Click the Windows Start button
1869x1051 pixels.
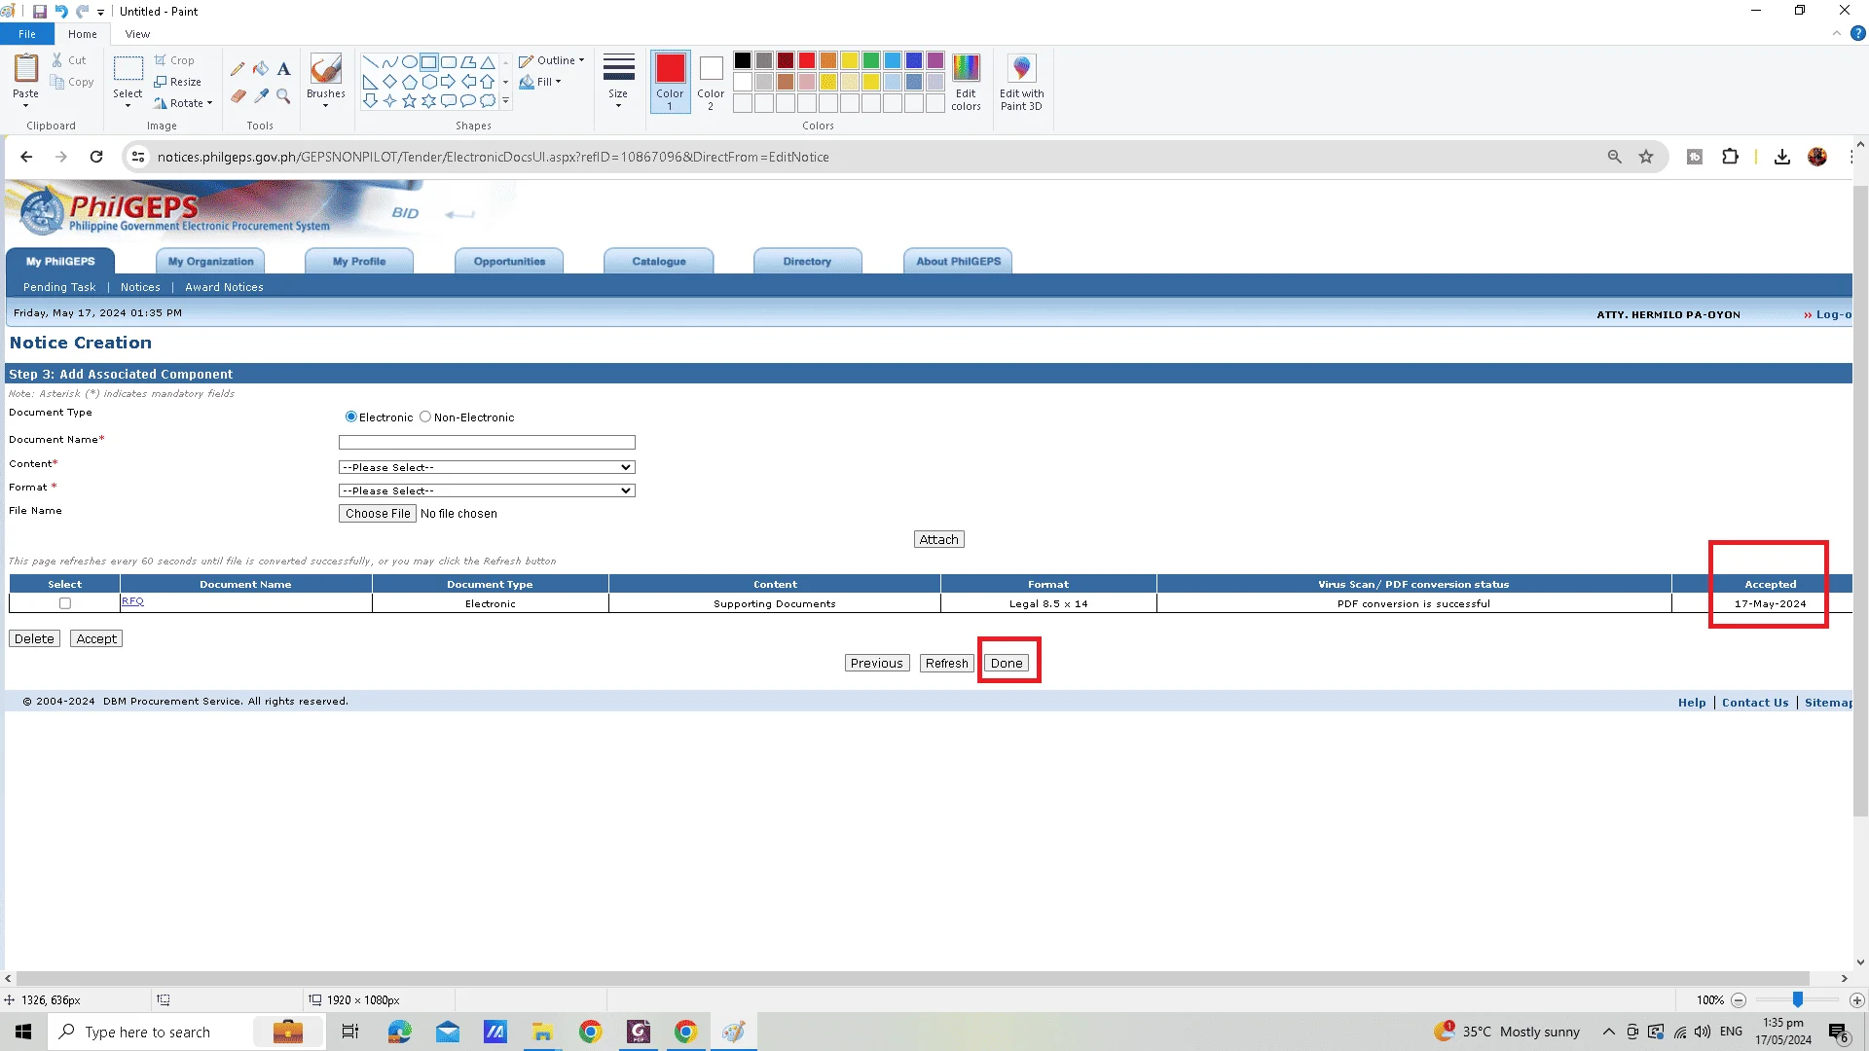23,1032
